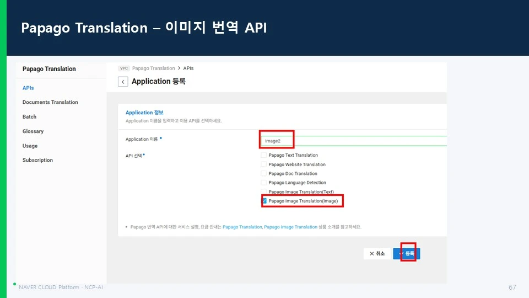Viewport: 529px width, 298px height.
Task: Click the Application 정보 section heading
Action: (x=144, y=113)
